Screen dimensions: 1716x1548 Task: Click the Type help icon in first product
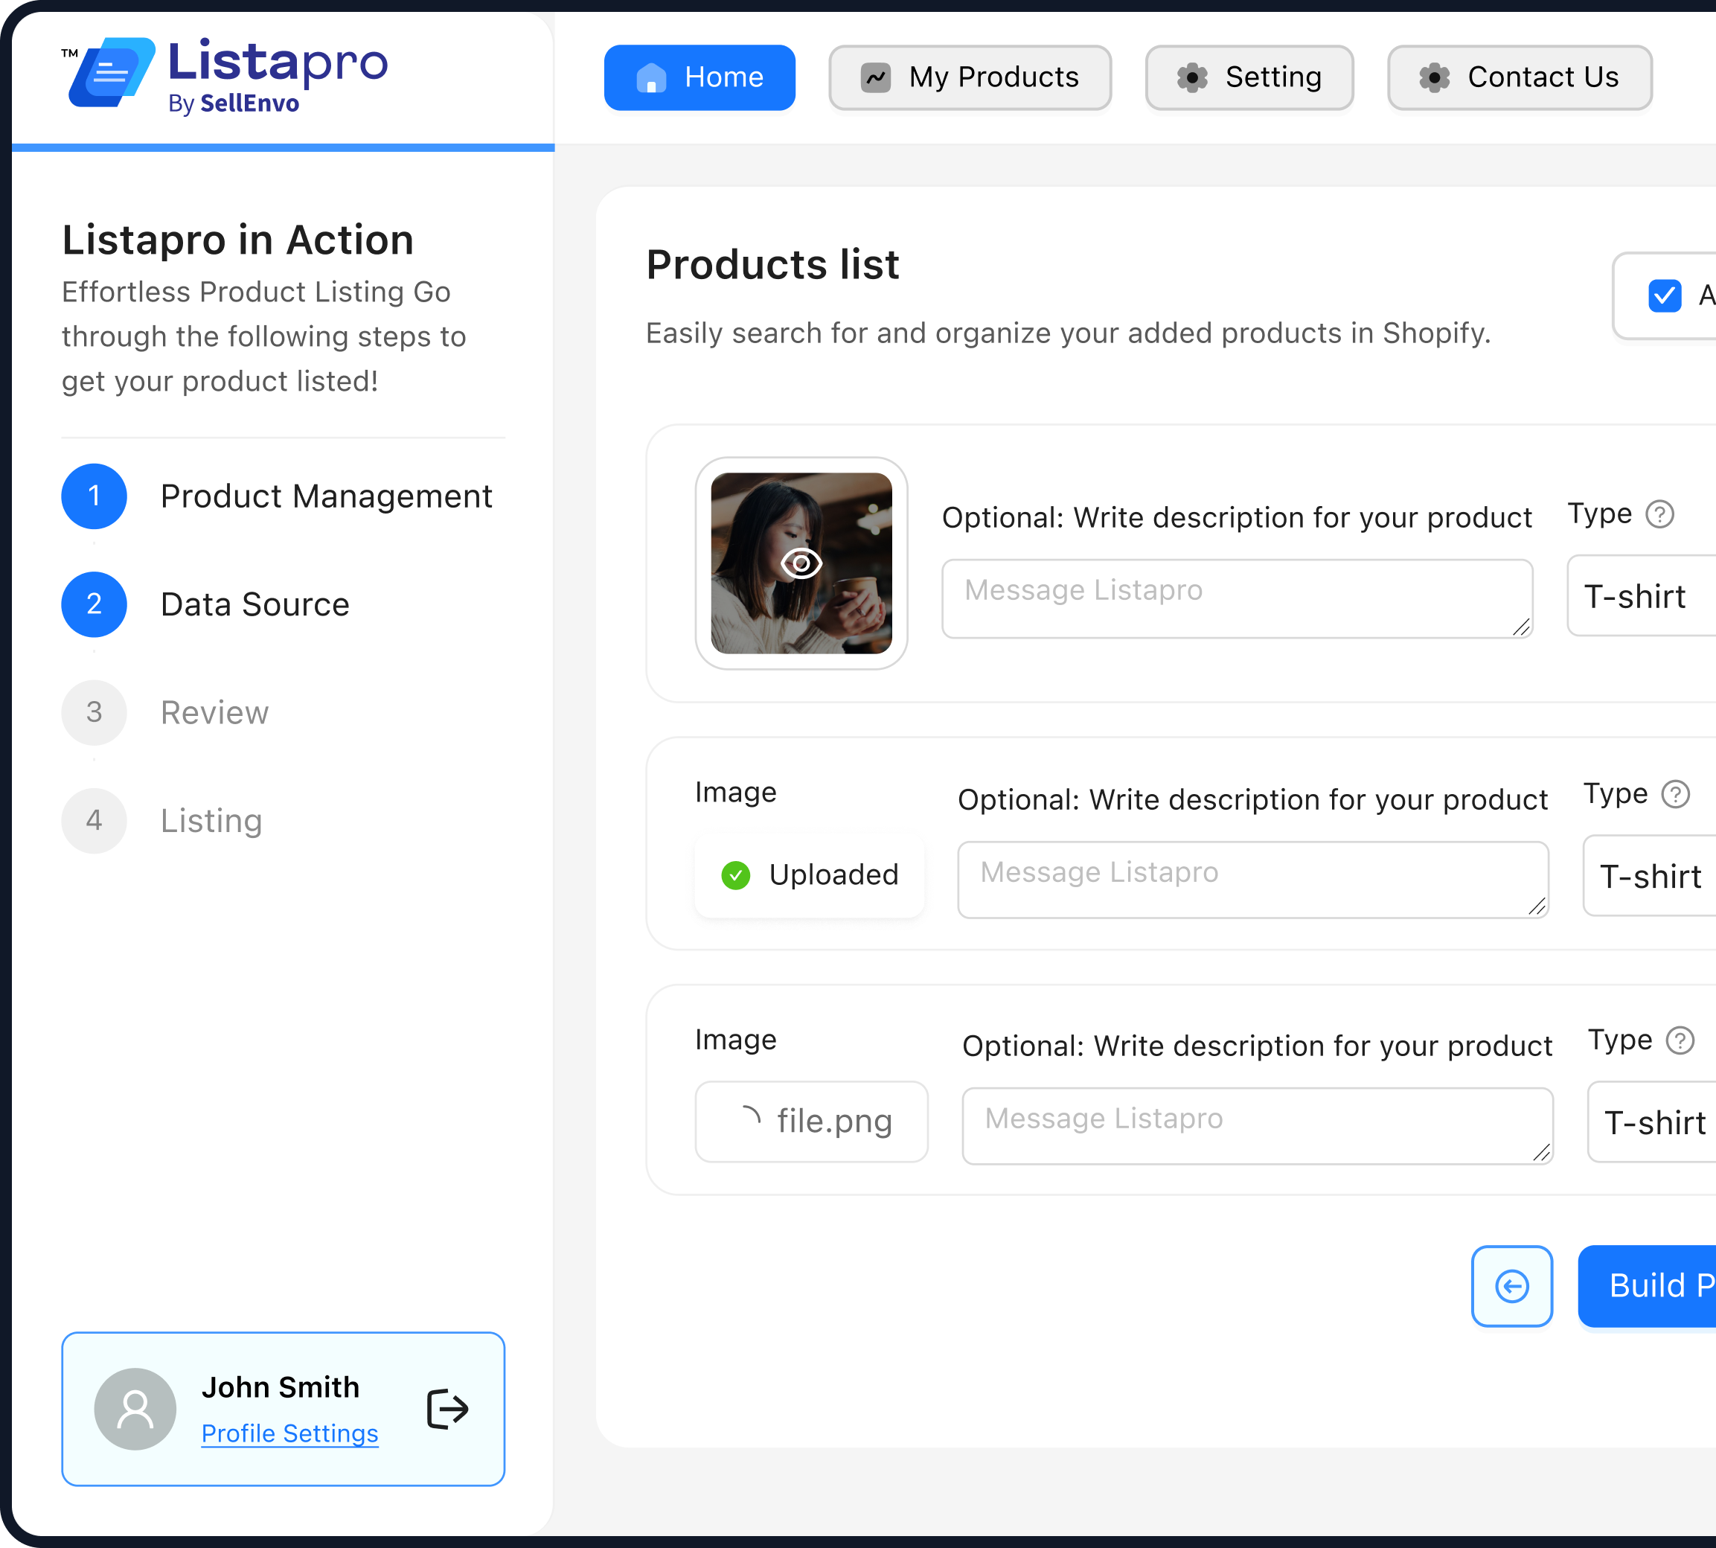pos(1659,514)
